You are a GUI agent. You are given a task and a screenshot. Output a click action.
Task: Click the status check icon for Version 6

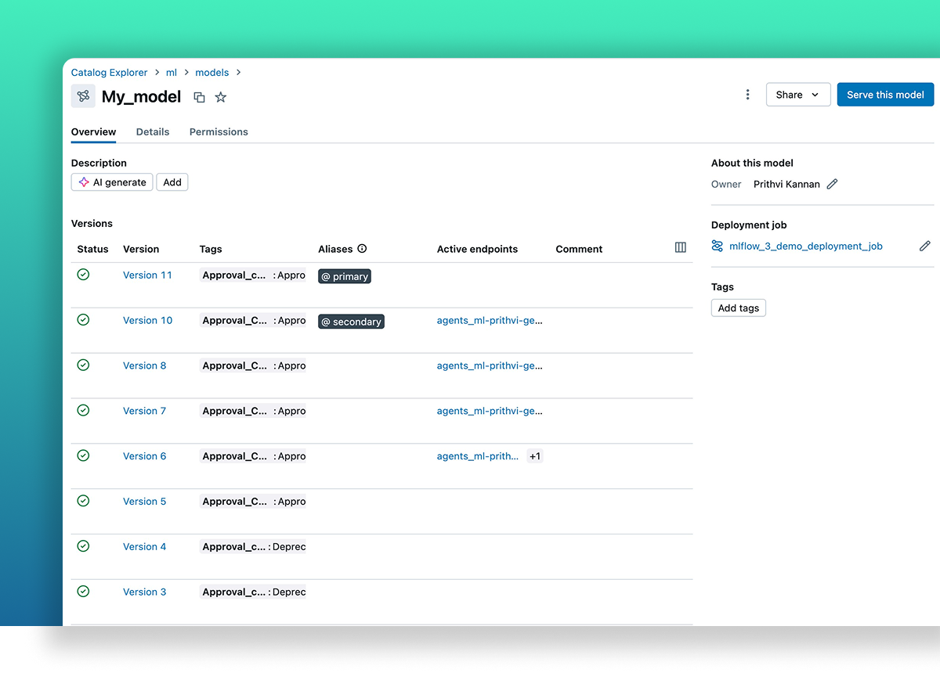click(x=83, y=455)
